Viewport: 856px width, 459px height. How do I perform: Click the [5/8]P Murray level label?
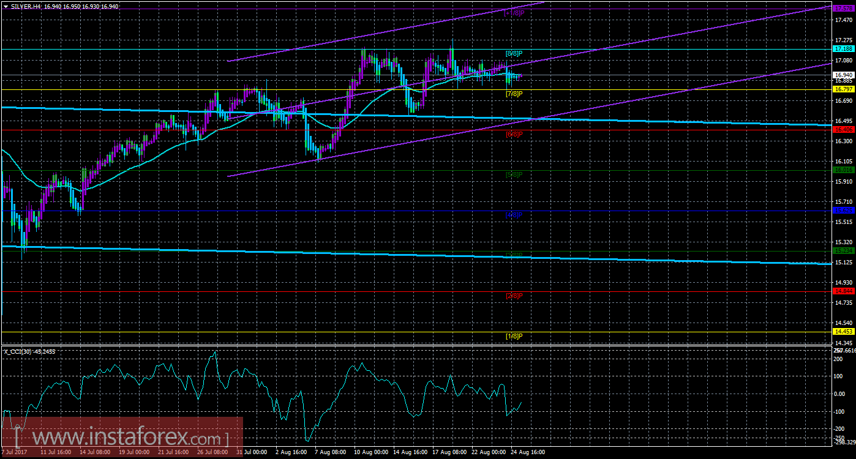[x=514, y=174]
